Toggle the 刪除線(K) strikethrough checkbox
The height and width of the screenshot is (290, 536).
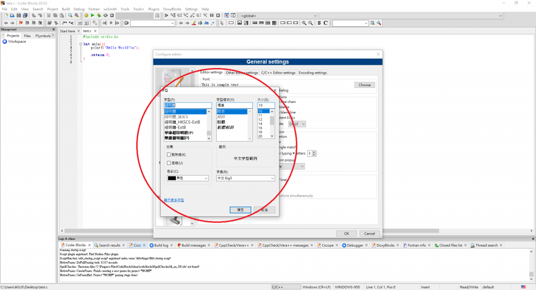click(169, 155)
